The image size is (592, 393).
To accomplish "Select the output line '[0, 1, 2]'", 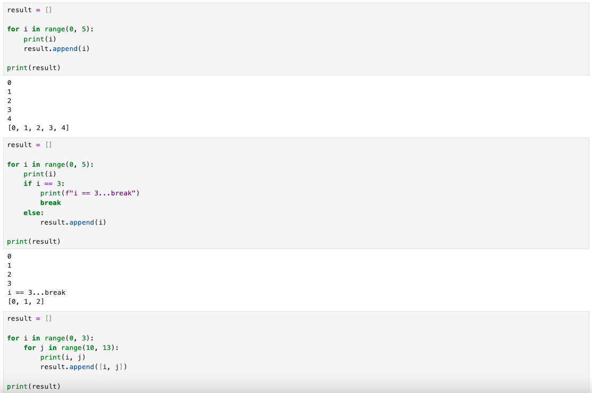I will 26,301.
